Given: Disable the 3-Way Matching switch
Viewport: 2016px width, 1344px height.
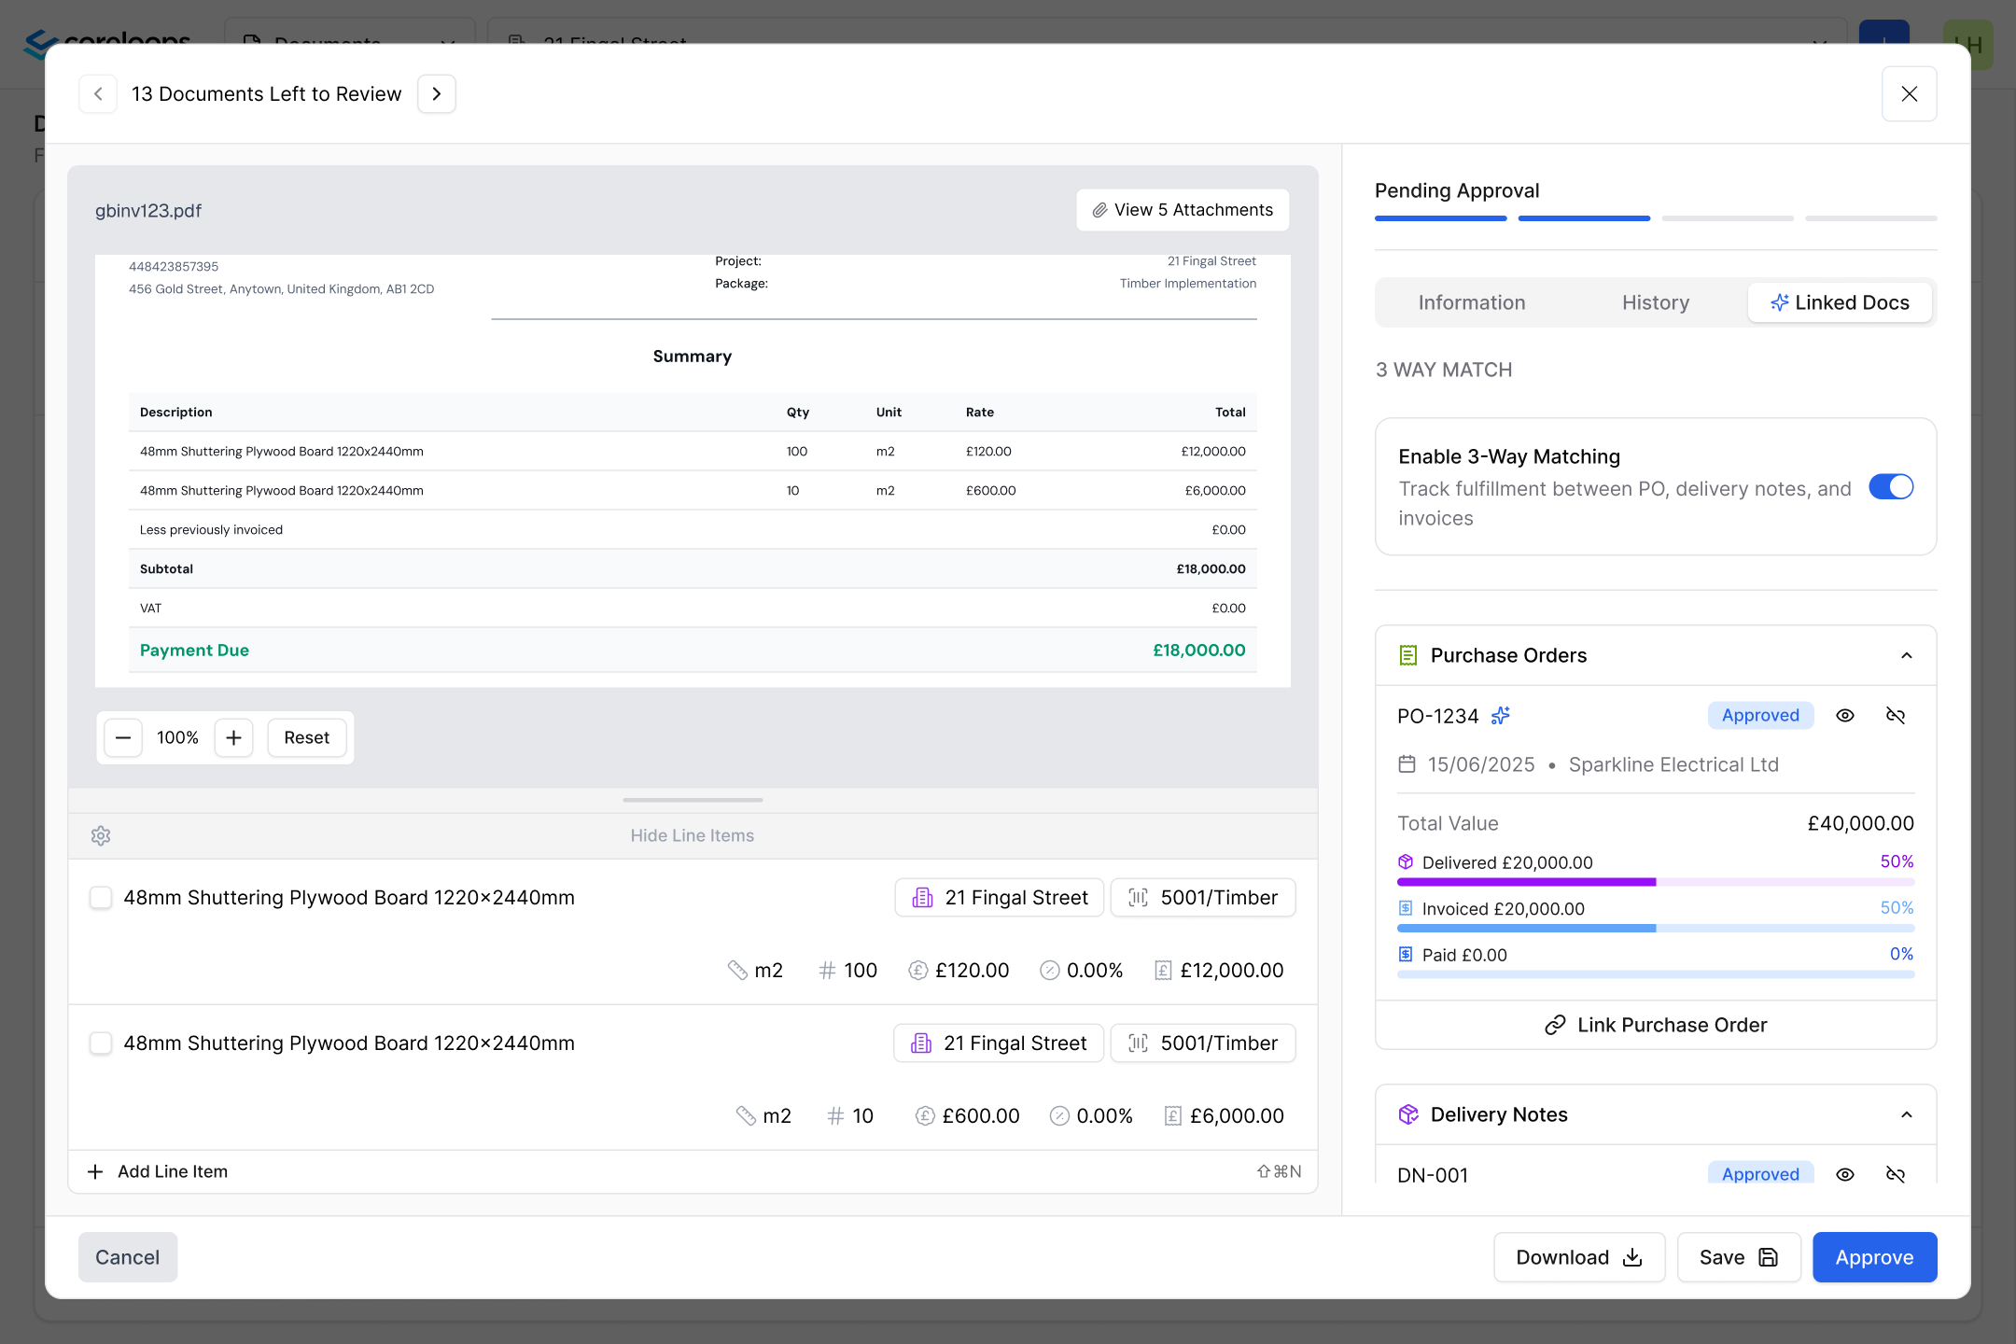Looking at the screenshot, I should pos(1891,487).
